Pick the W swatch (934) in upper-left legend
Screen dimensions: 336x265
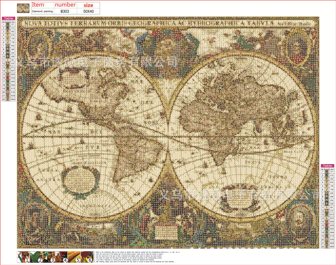(8, 53)
